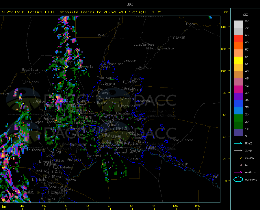
Task: Select the indigo swatch between 10 and 5
Action: pos(238,133)
